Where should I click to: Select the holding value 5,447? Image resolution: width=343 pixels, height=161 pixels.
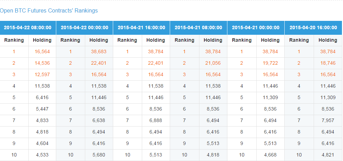point(42,109)
